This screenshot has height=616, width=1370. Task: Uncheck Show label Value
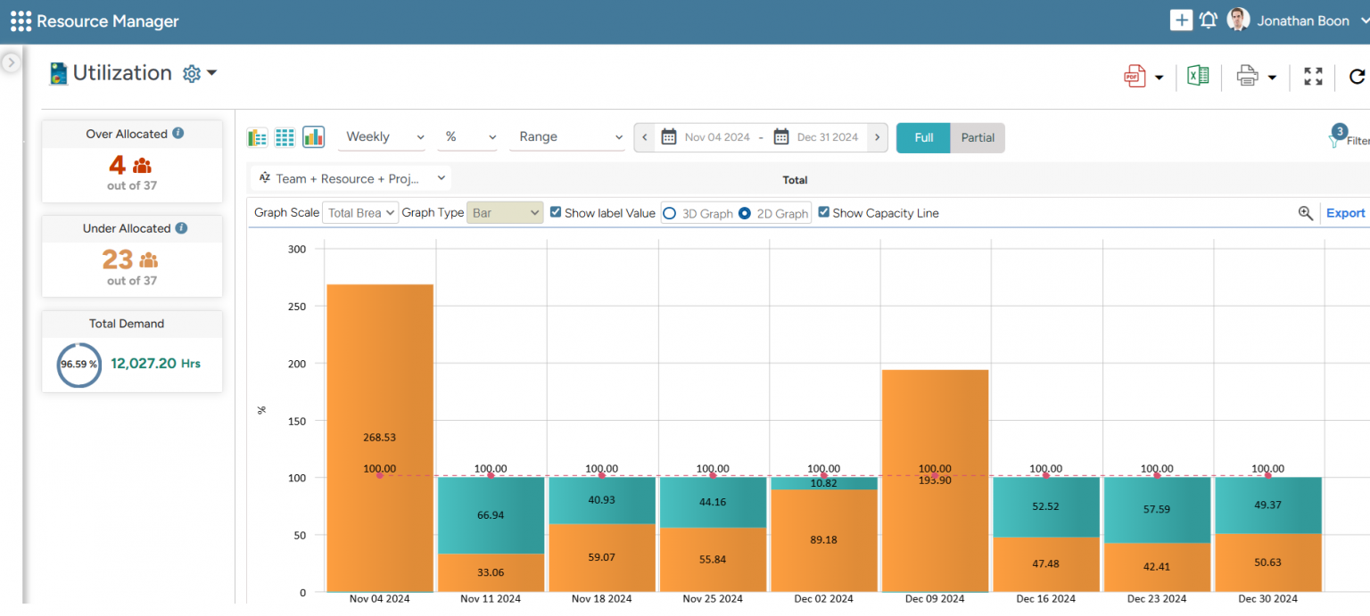click(555, 213)
